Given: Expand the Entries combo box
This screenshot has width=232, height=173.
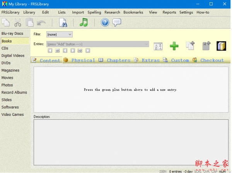Looking at the screenshot, I should (x=146, y=44).
